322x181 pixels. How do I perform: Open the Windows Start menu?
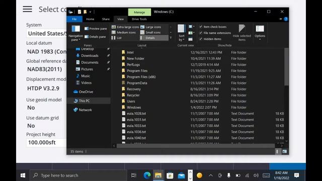click(x=23, y=175)
